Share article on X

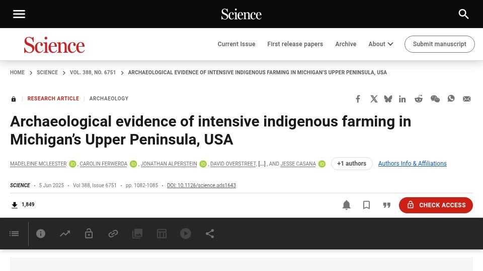[374, 99]
